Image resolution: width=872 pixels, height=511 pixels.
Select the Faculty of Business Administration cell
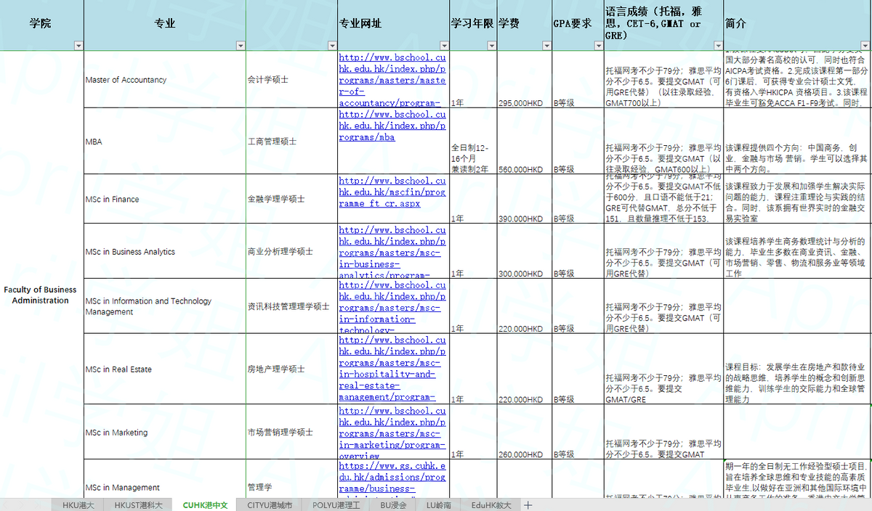point(41,295)
